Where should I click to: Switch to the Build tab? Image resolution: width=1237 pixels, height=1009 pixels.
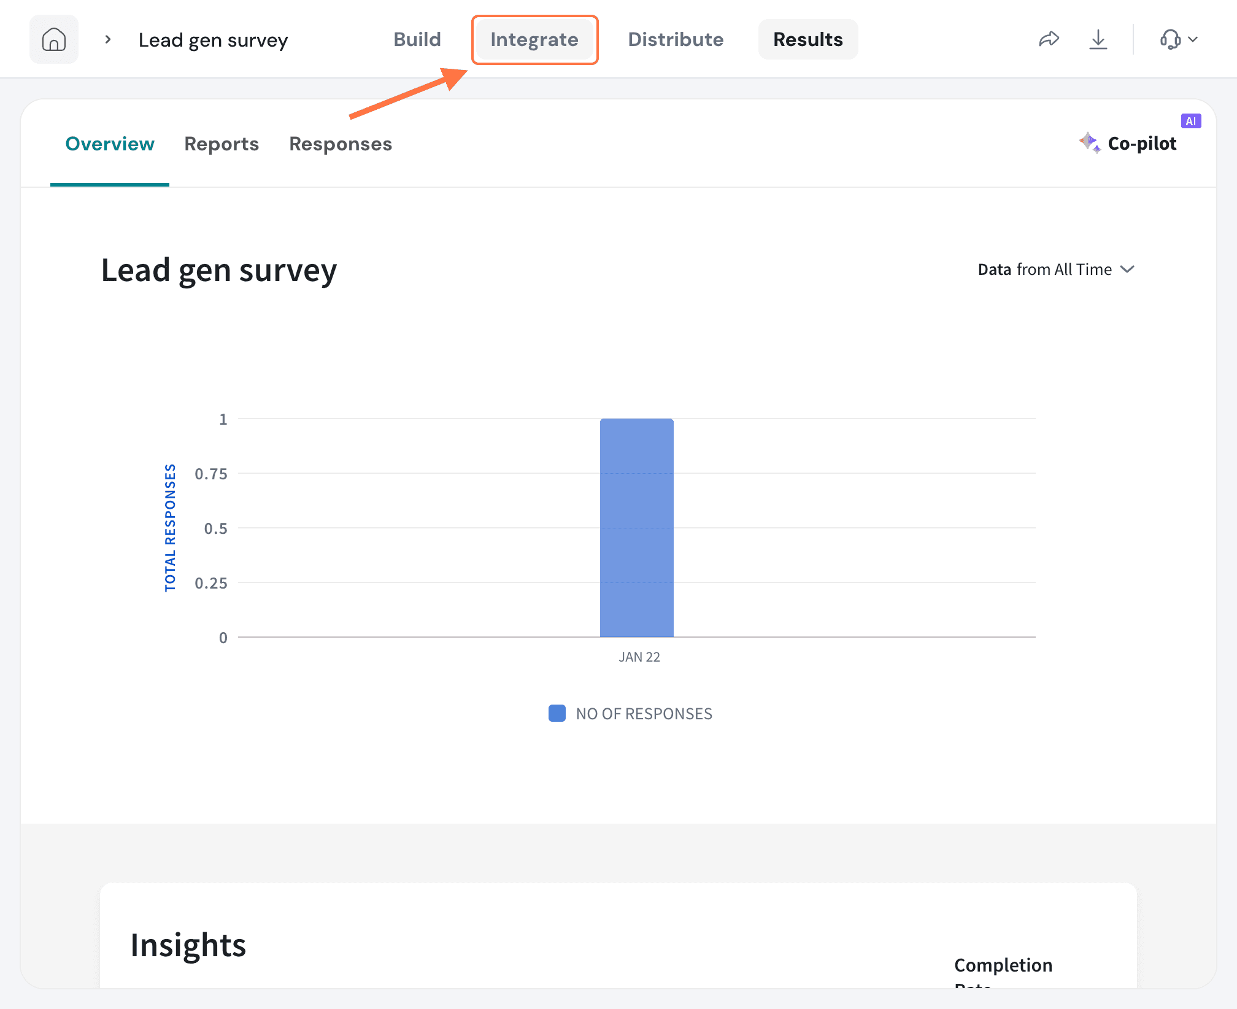click(x=417, y=40)
